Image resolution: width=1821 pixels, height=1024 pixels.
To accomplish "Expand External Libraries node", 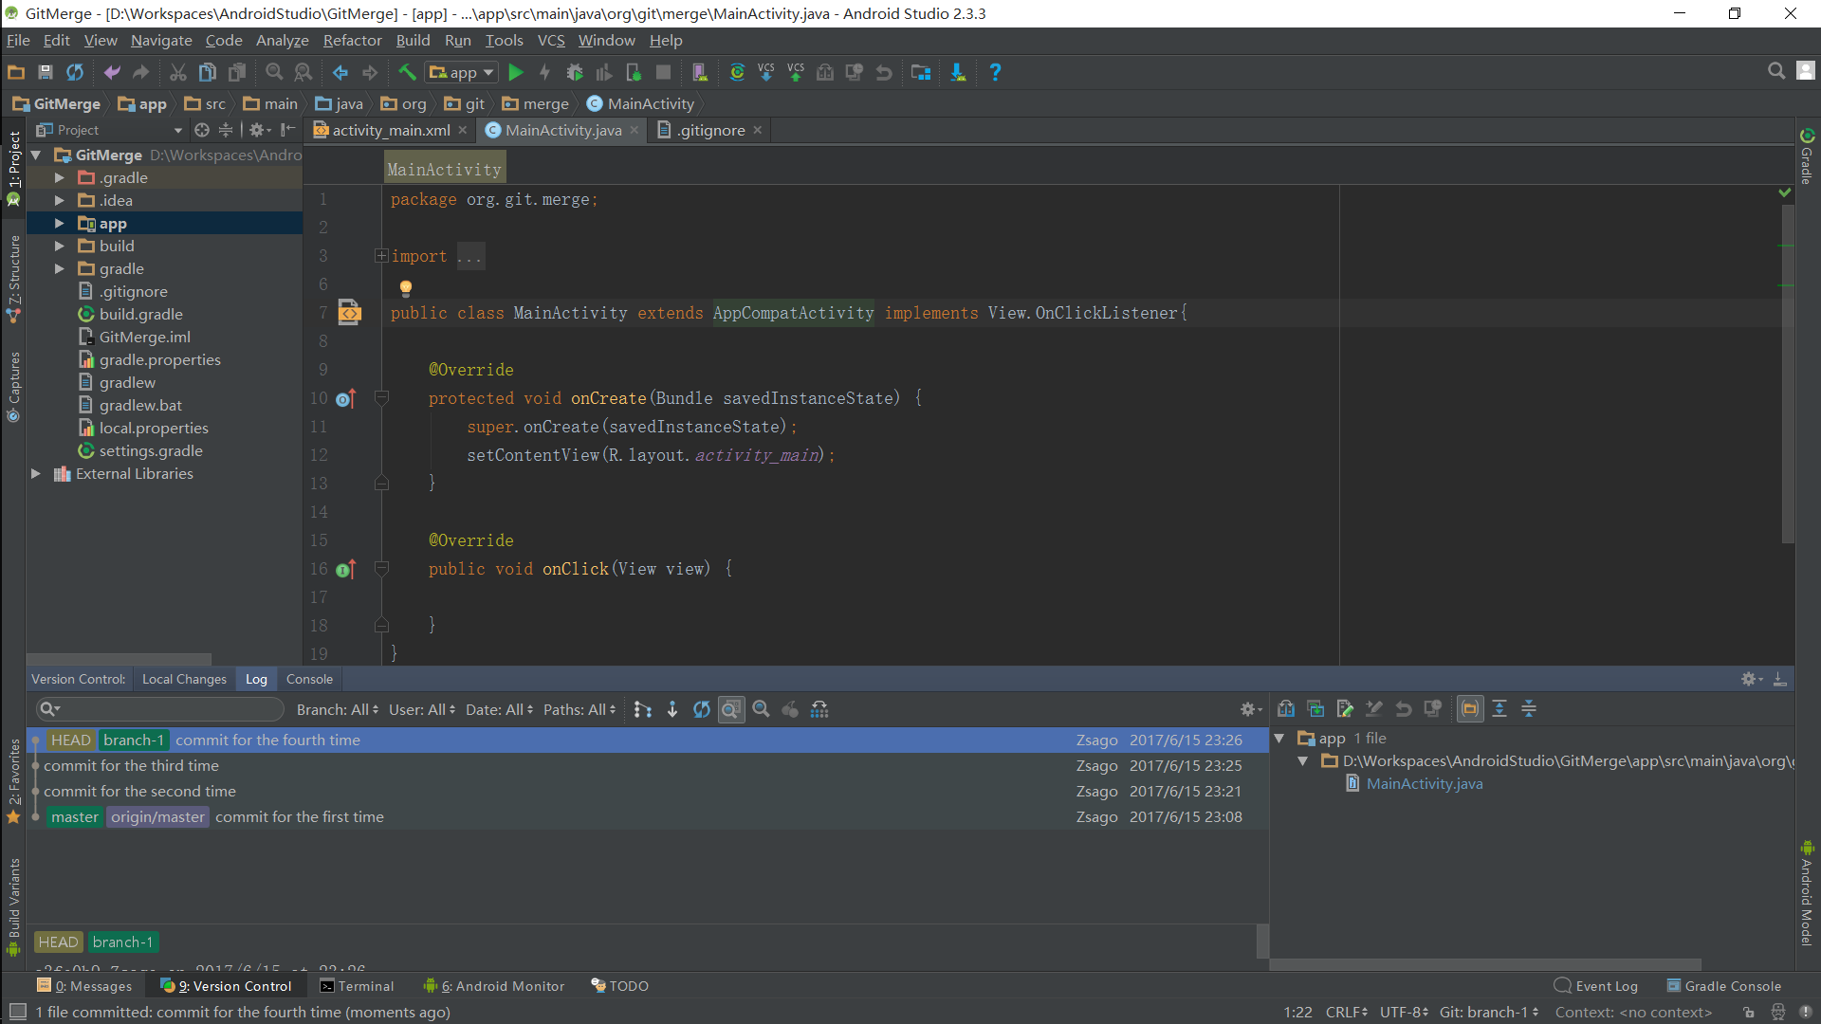I will [35, 473].
